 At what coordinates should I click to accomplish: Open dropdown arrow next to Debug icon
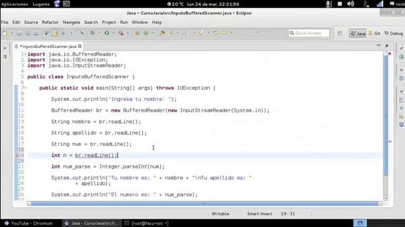pos(99,33)
